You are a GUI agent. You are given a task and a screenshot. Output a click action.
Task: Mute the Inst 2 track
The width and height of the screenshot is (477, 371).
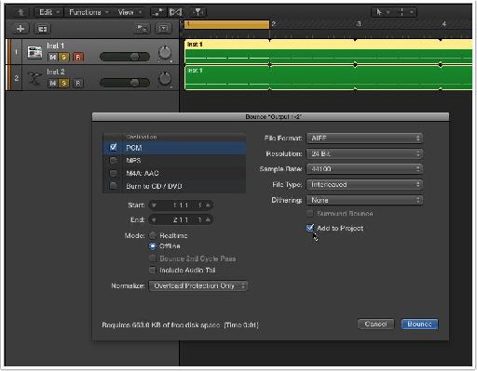[x=53, y=83]
